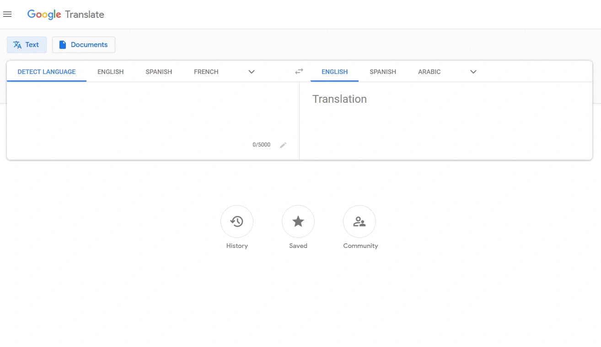601x347 pixels.
Task: Expand the source language dropdown chevron
Action: coord(251,72)
